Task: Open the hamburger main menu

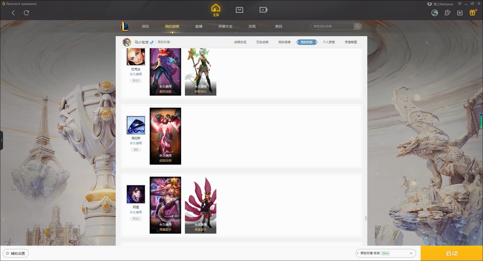Action: [460, 4]
